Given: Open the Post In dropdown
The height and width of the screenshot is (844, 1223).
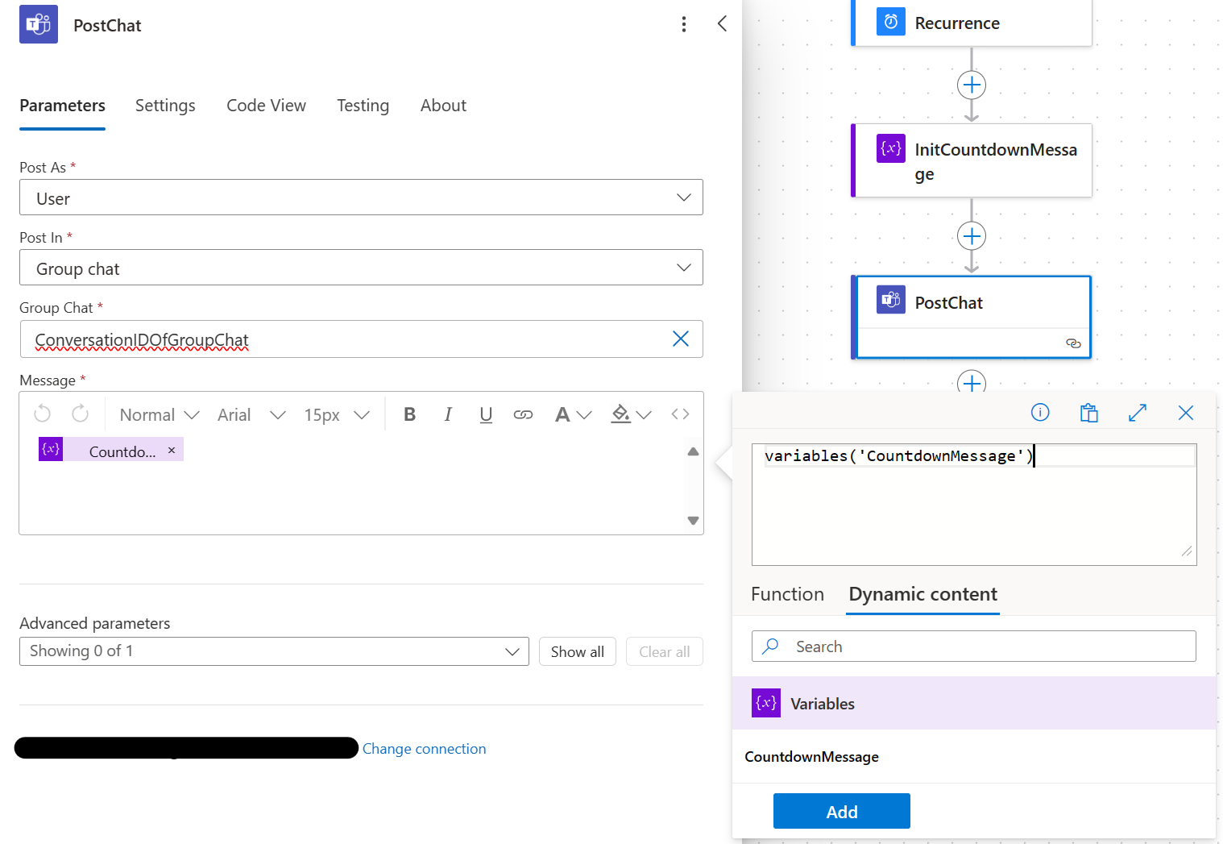Looking at the screenshot, I should (x=361, y=268).
